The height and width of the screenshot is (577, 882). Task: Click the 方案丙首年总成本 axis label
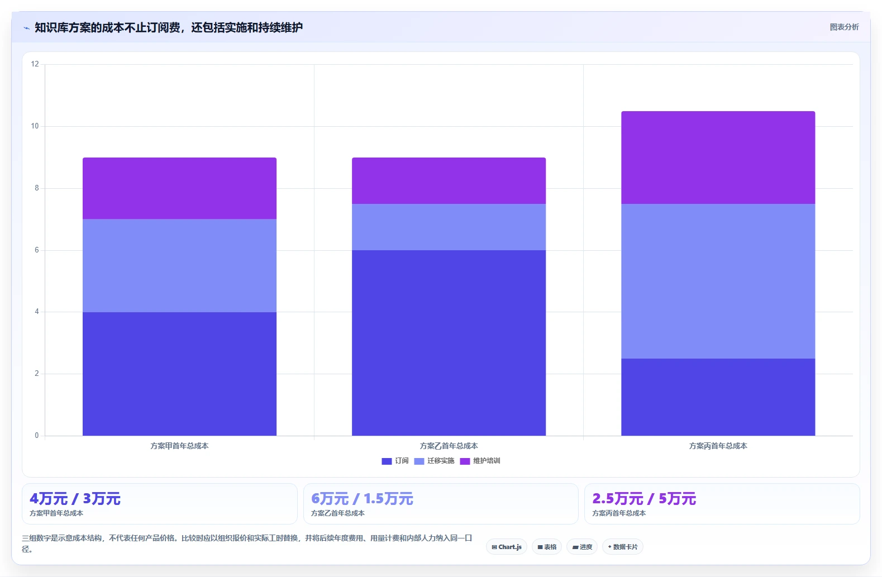point(718,446)
